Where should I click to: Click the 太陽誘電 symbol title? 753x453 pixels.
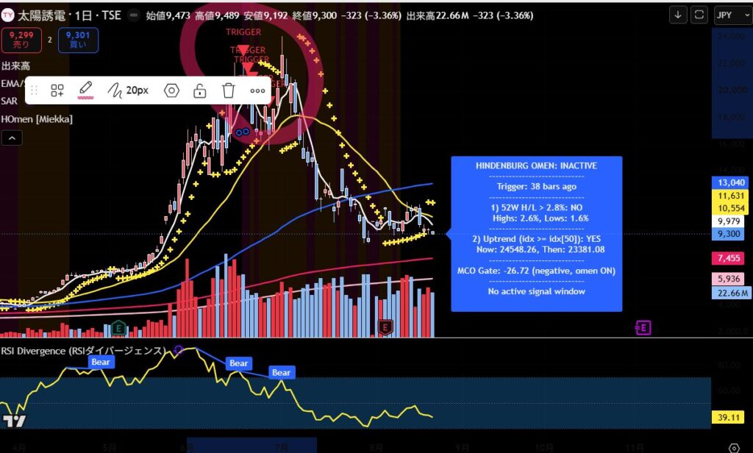(x=41, y=15)
